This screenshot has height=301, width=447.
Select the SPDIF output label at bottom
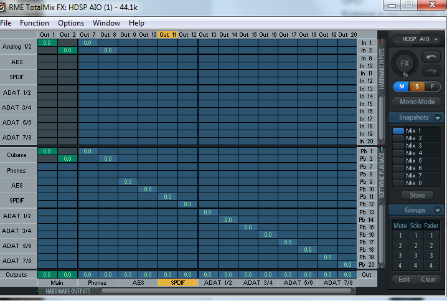[177, 283]
